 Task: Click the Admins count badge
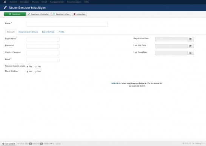pyautogui.click(x=42, y=144)
